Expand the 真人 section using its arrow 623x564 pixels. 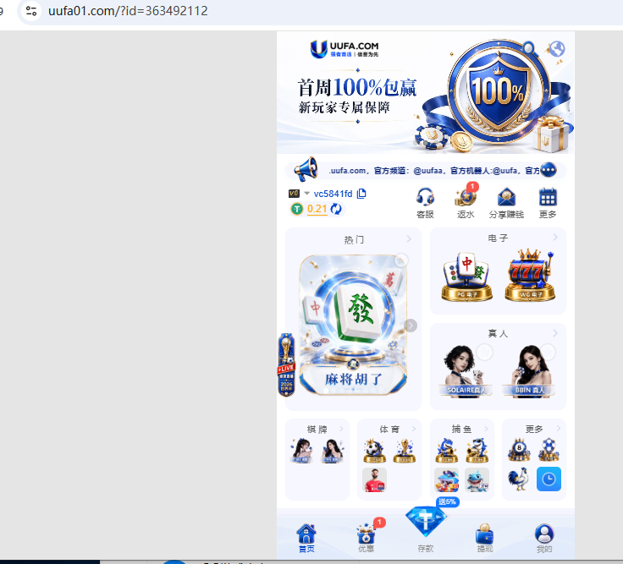[x=555, y=333]
